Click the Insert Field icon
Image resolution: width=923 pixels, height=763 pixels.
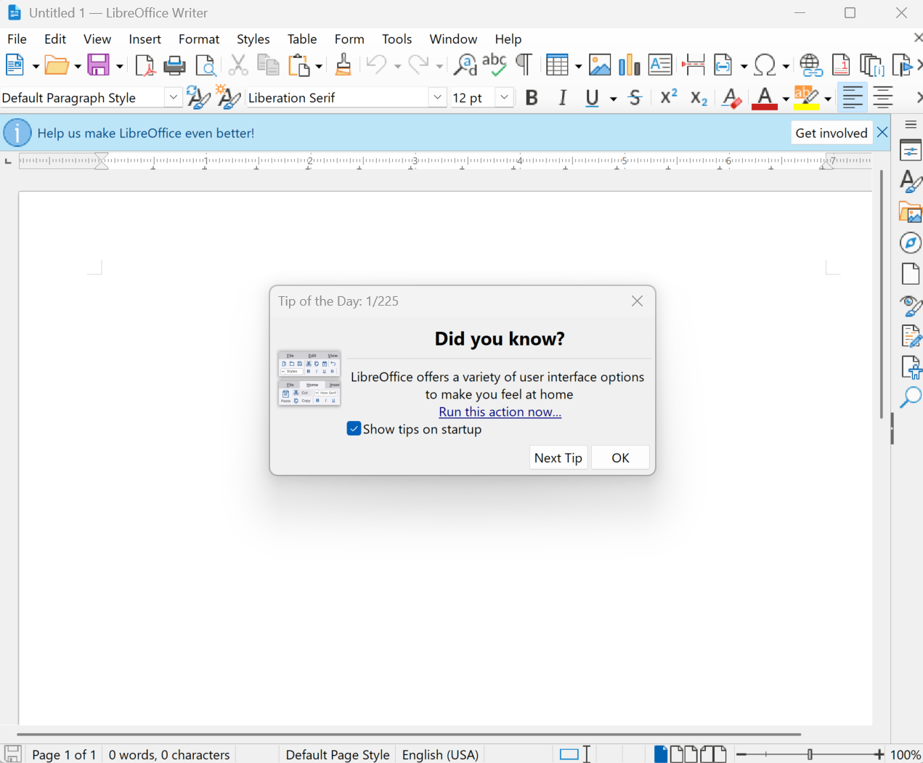[723, 65]
